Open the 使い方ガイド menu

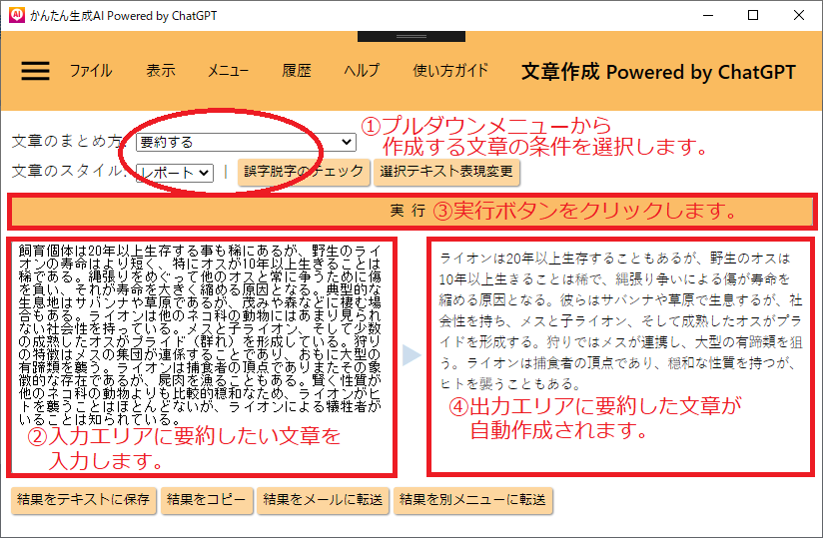click(450, 71)
